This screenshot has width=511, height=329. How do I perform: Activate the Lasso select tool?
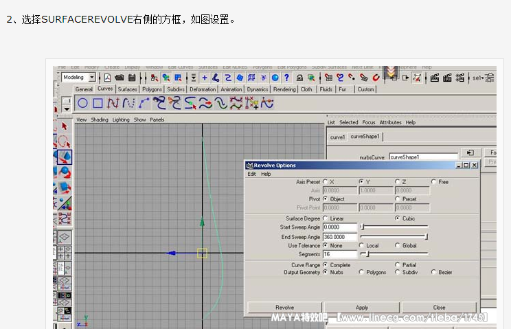tap(65, 141)
